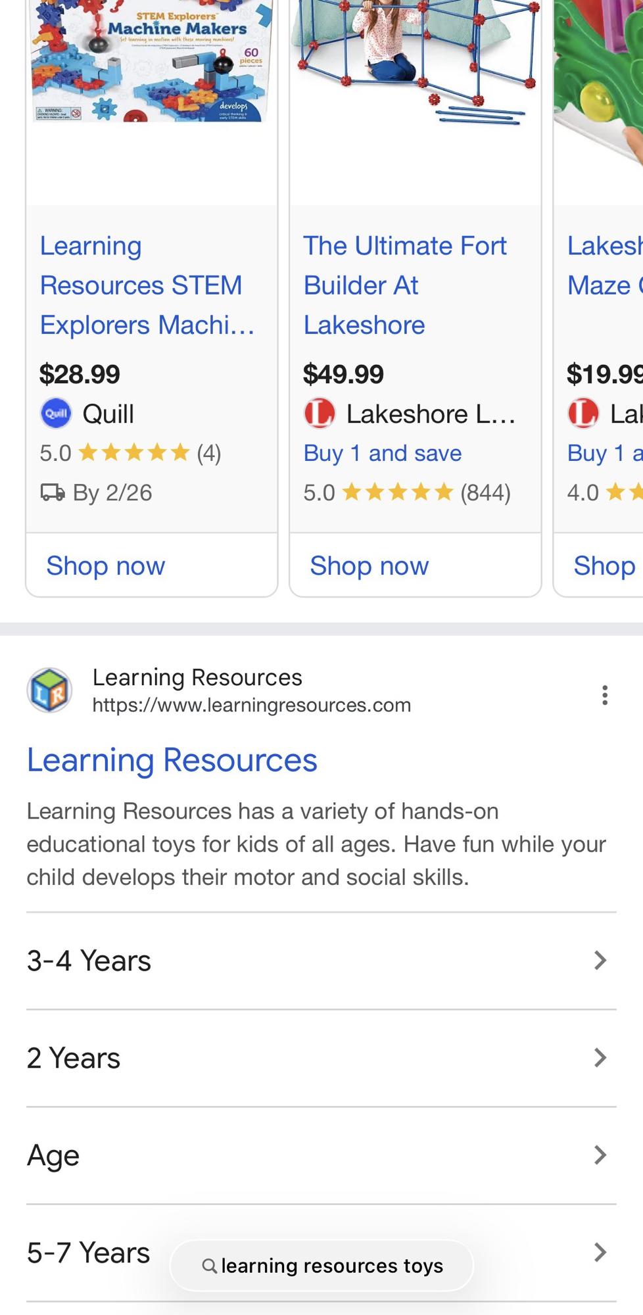
Task: Tap the delivery truck icon
Action: tap(53, 492)
